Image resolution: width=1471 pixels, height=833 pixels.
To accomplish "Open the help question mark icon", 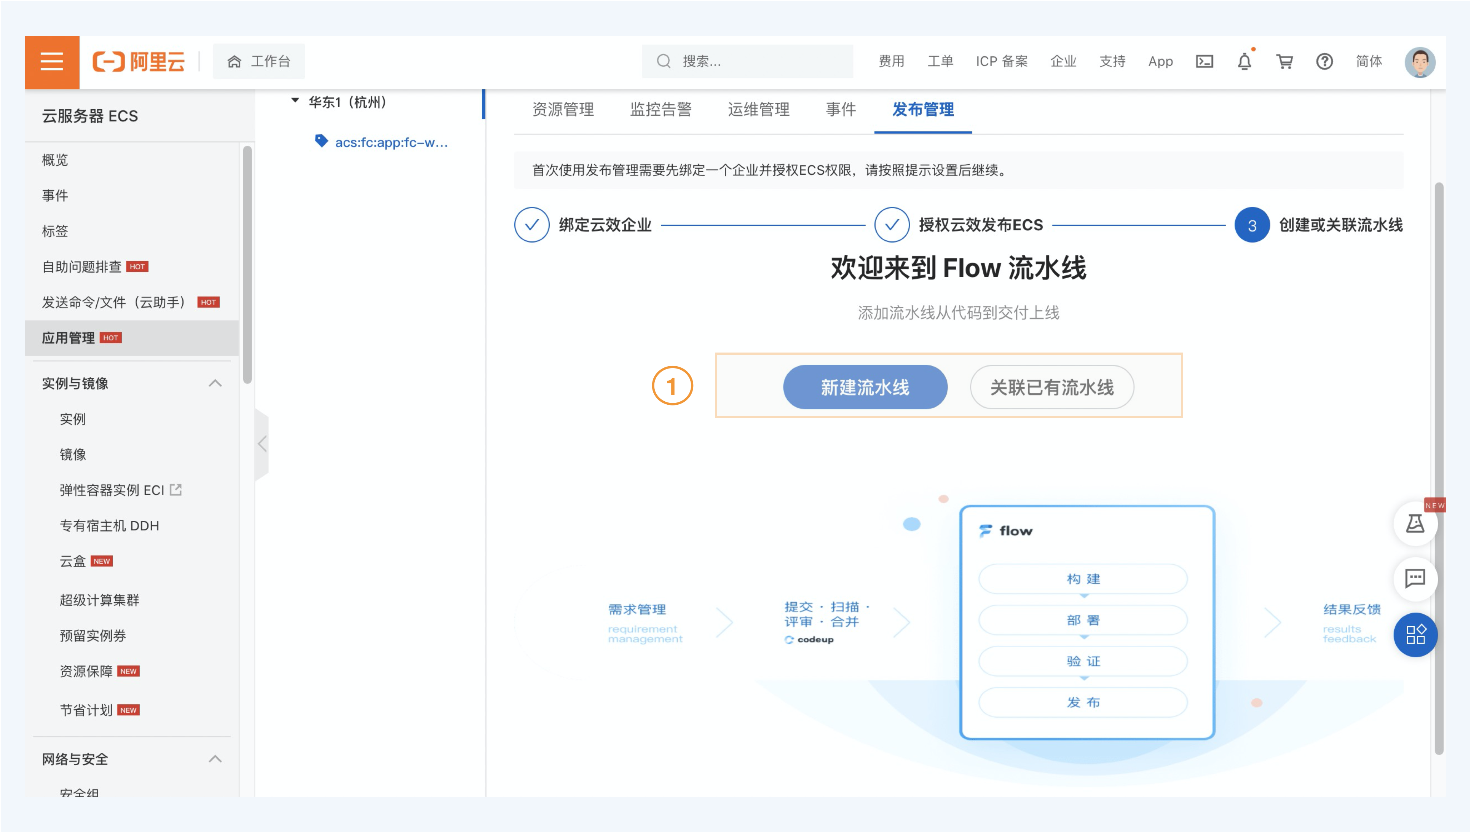I will tap(1324, 61).
